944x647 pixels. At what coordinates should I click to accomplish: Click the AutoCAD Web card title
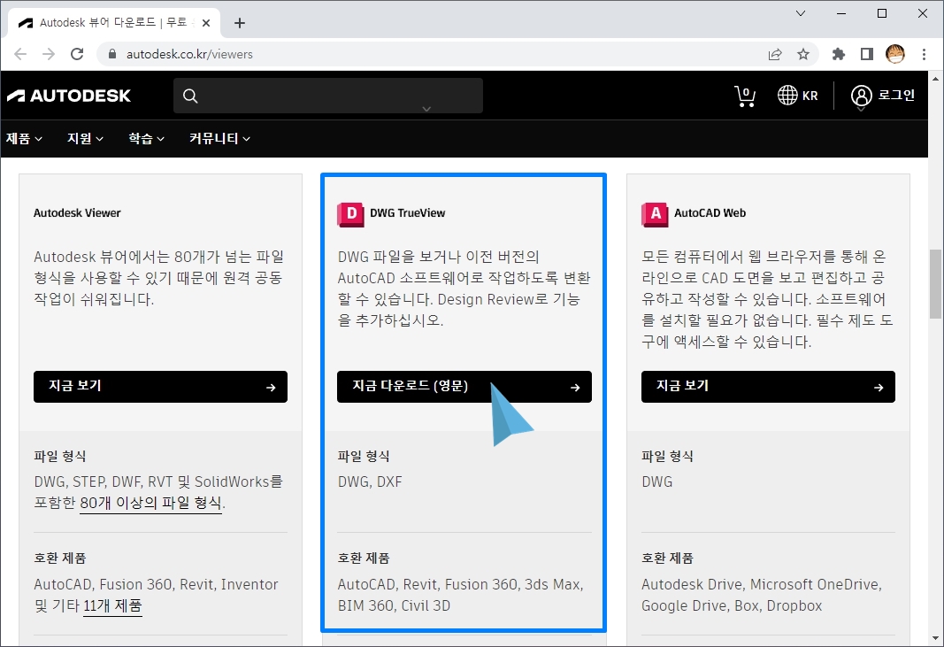pos(710,213)
